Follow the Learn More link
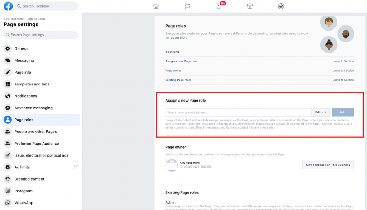The height and width of the screenshot is (210, 367). pos(179,37)
